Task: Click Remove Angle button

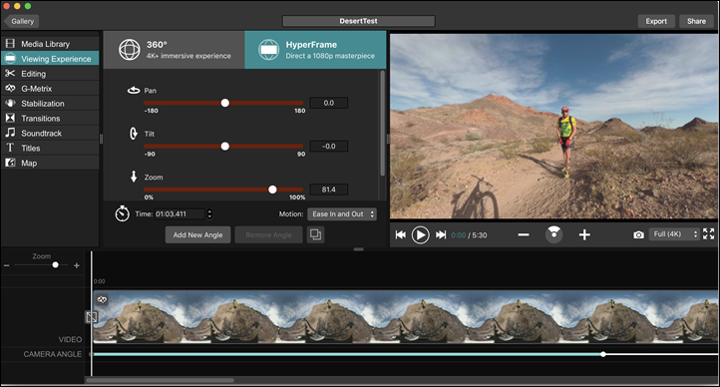Action: point(268,234)
